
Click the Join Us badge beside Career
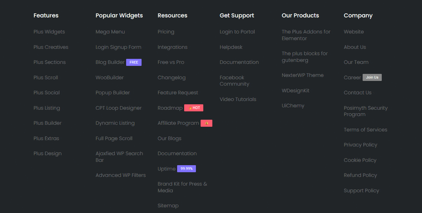[x=372, y=77]
